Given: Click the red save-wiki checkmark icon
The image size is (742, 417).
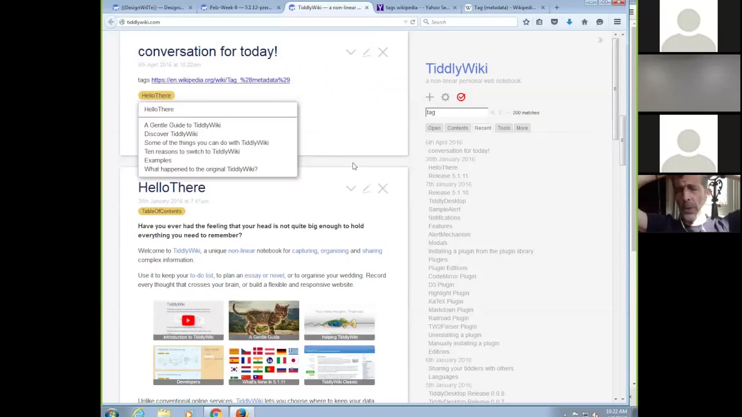Looking at the screenshot, I should [461, 97].
